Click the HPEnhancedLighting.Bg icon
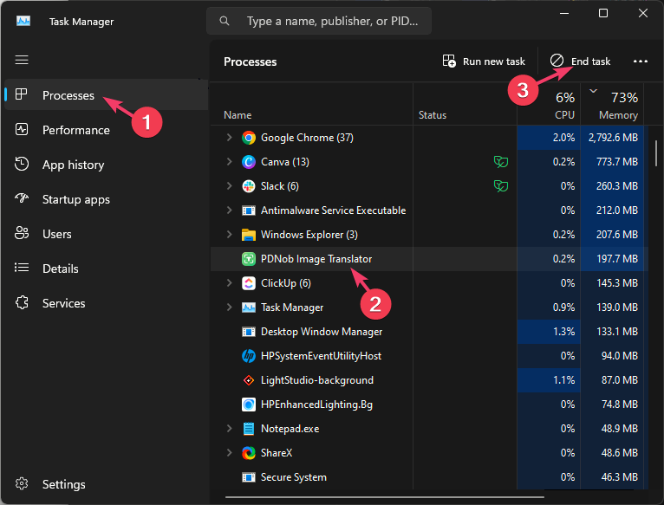The width and height of the screenshot is (664, 505). click(249, 405)
